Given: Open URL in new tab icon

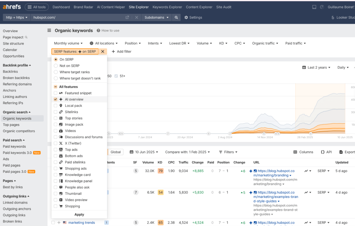Looking at the screenshot, I should click(127, 17).
